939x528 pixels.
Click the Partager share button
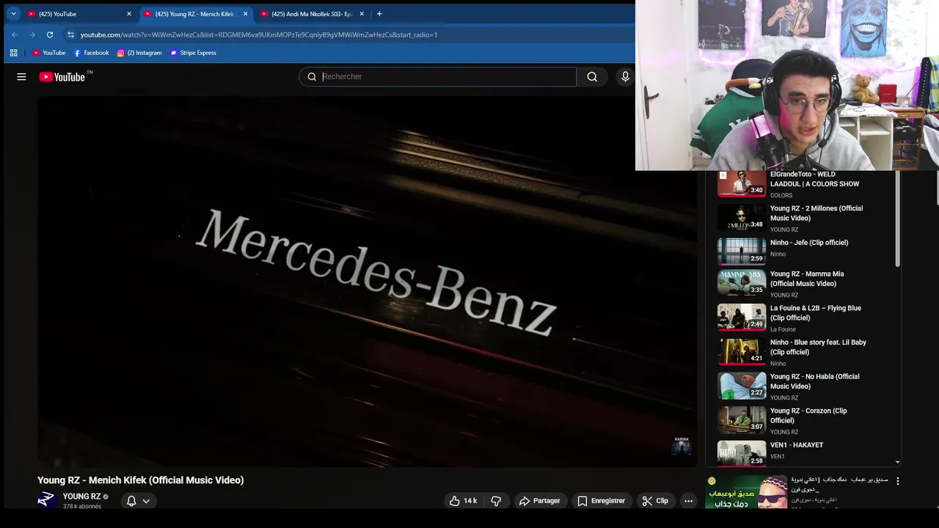point(539,501)
